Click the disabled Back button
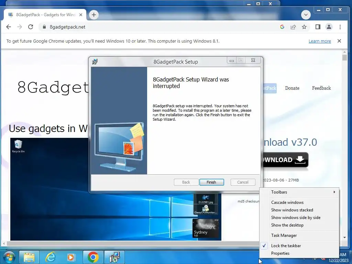The image size is (352, 264). pyautogui.click(x=186, y=182)
